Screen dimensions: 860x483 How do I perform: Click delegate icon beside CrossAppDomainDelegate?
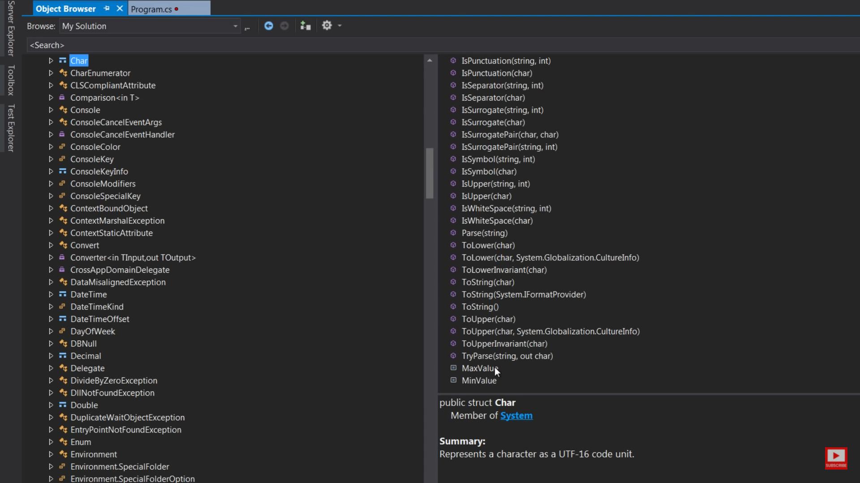pyautogui.click(x=62, y=270)
